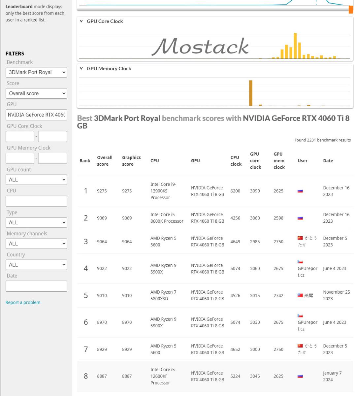Click the Intel Core i5-12600KF Processor cell

coord(163,376)
